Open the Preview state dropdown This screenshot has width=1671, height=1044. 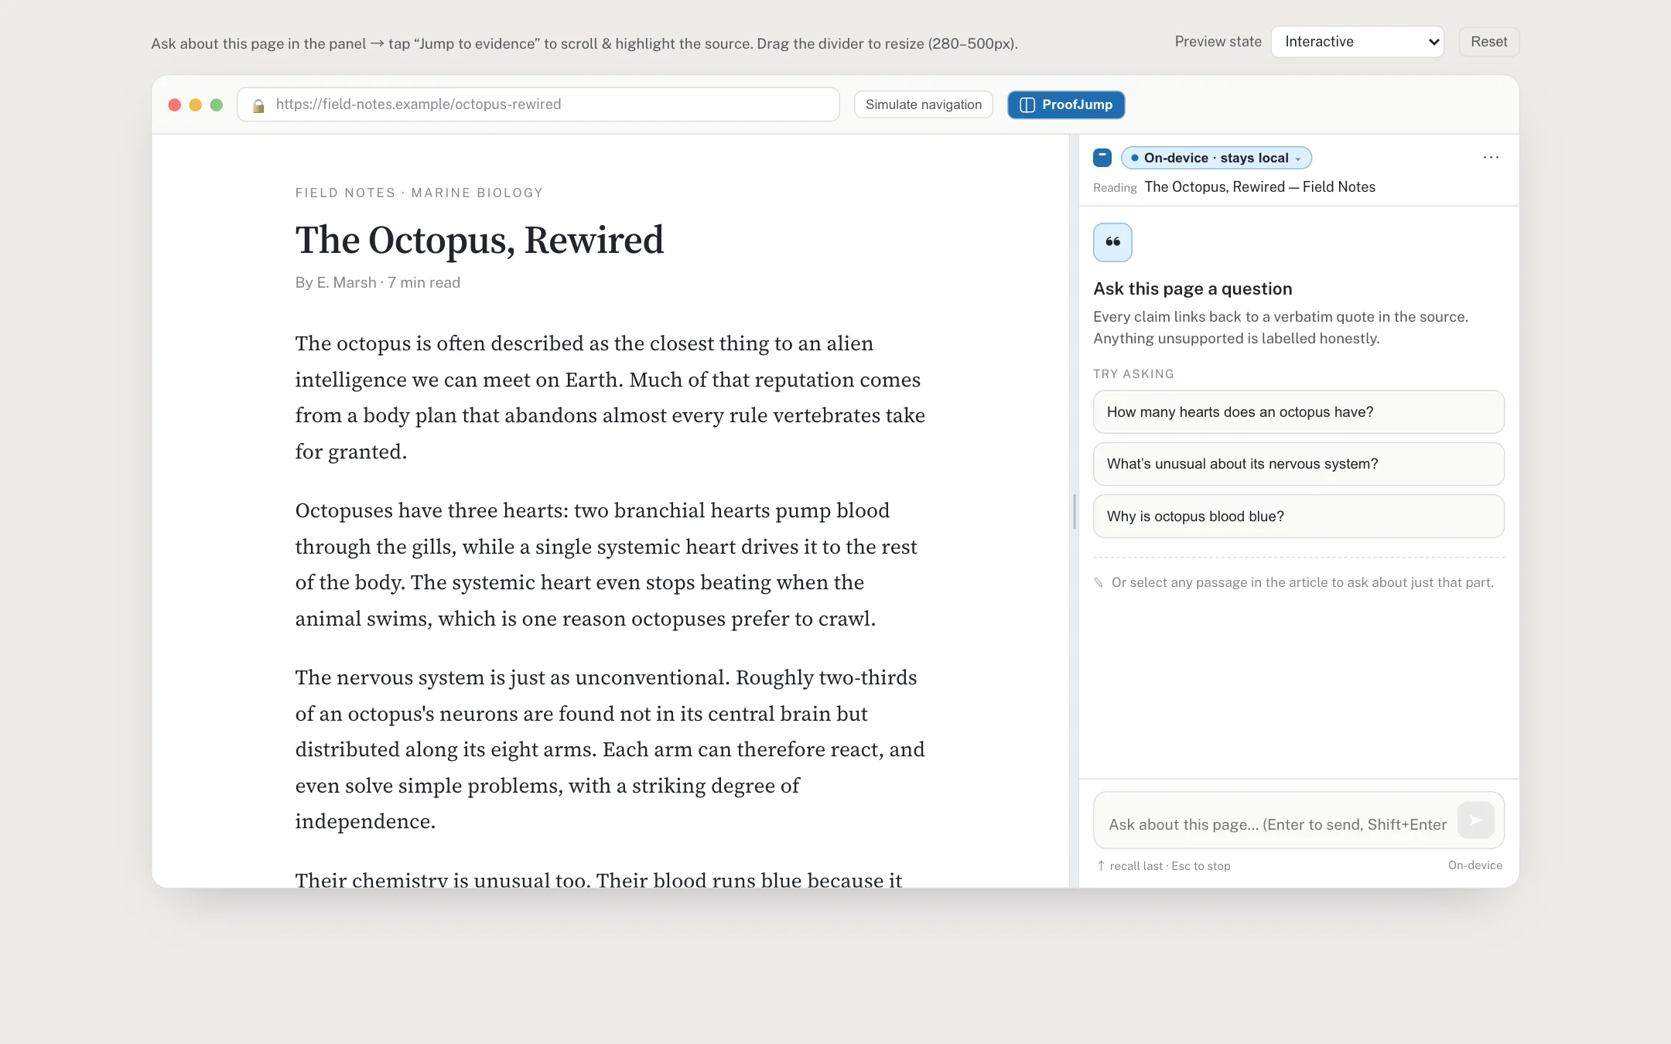coord(1358,42)
